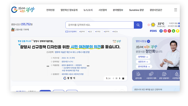The height and width of the screenshot is (106, 188).
Task: Click the 온라인투표 button
Action: (x=144, y=66)
